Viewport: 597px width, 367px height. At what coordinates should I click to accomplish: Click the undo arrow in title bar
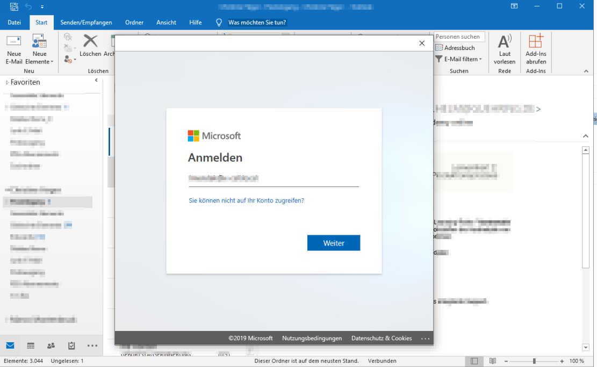[28, 6]
